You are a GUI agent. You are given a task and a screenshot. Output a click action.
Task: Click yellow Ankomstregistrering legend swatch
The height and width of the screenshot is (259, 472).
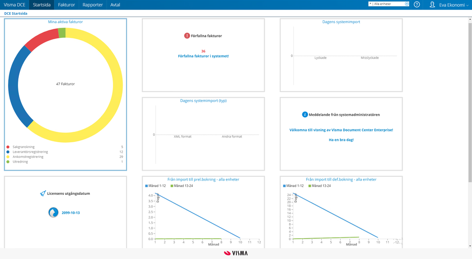click(x=8, y=156)
